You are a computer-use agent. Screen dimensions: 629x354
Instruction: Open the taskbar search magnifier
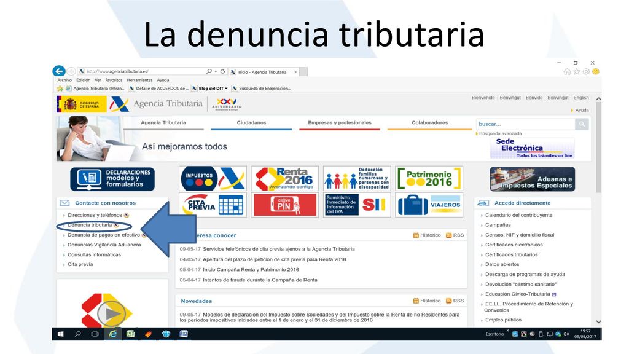tap(78, 334)
